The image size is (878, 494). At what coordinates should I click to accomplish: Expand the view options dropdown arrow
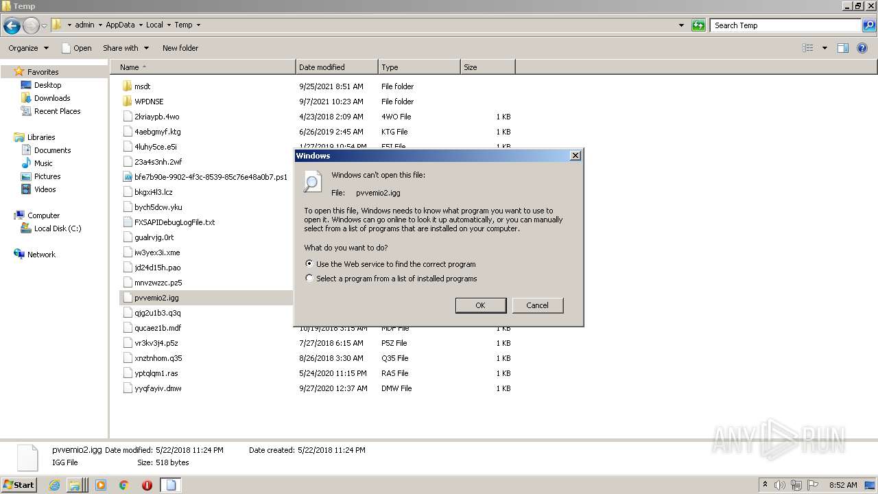point(824,48)
